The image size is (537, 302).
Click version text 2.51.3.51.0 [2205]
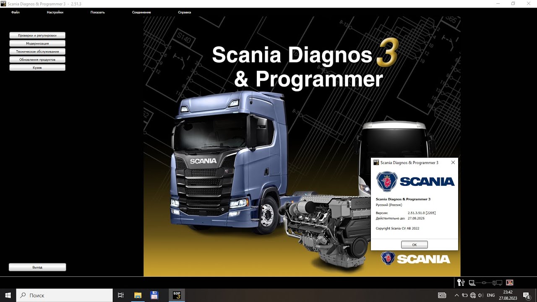click(422, 213)
